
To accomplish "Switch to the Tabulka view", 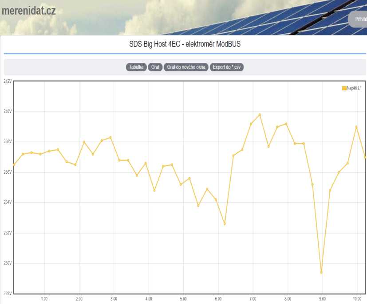I will tap(136, 67).
